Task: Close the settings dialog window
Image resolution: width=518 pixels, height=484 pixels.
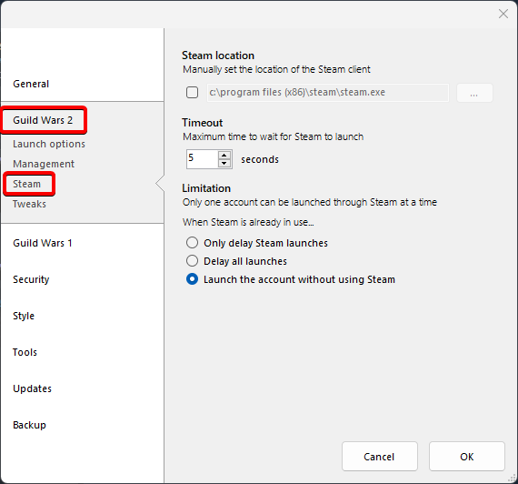Action: [x=503, y=14]
